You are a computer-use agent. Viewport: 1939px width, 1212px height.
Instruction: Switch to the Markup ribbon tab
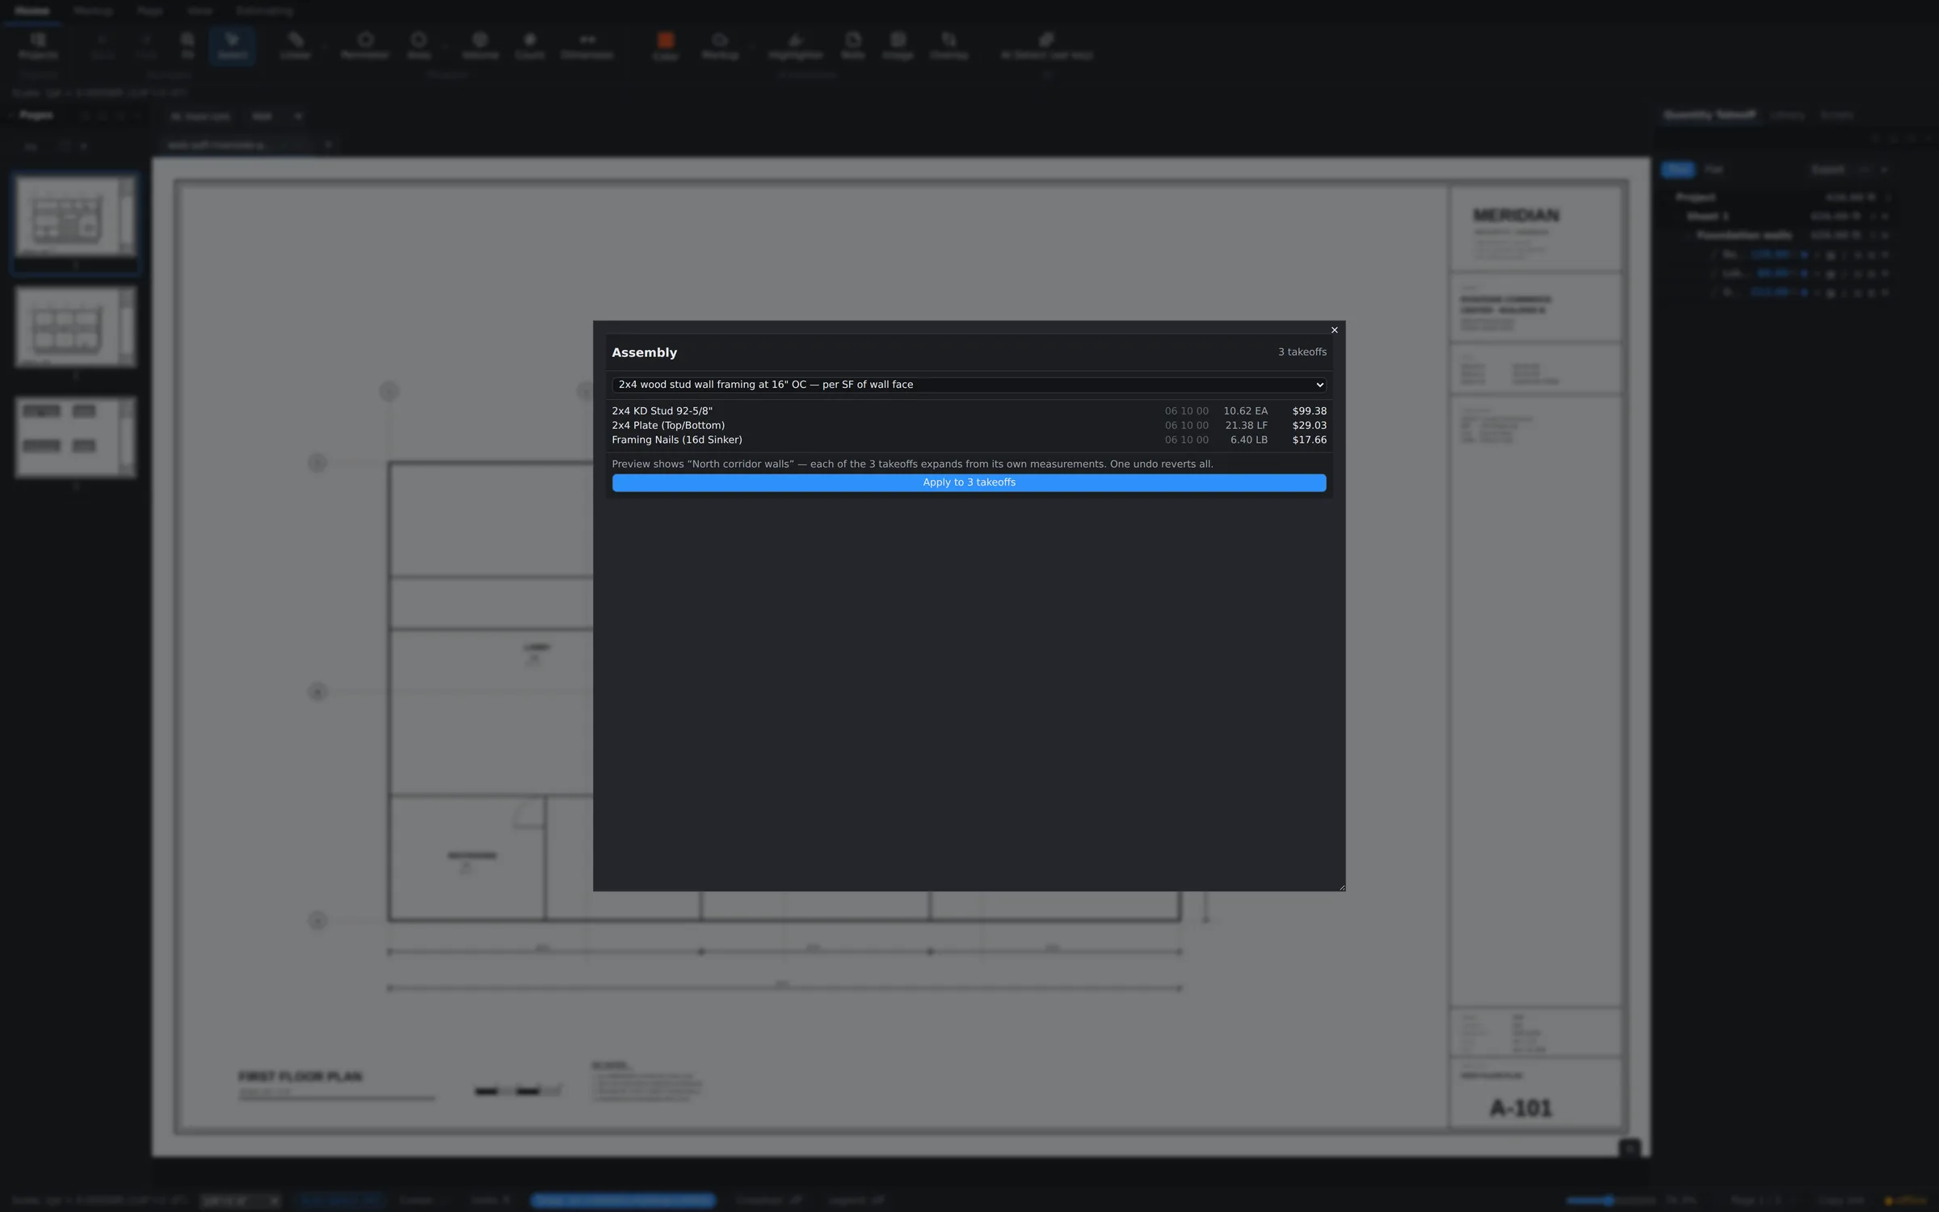(93, 11)
